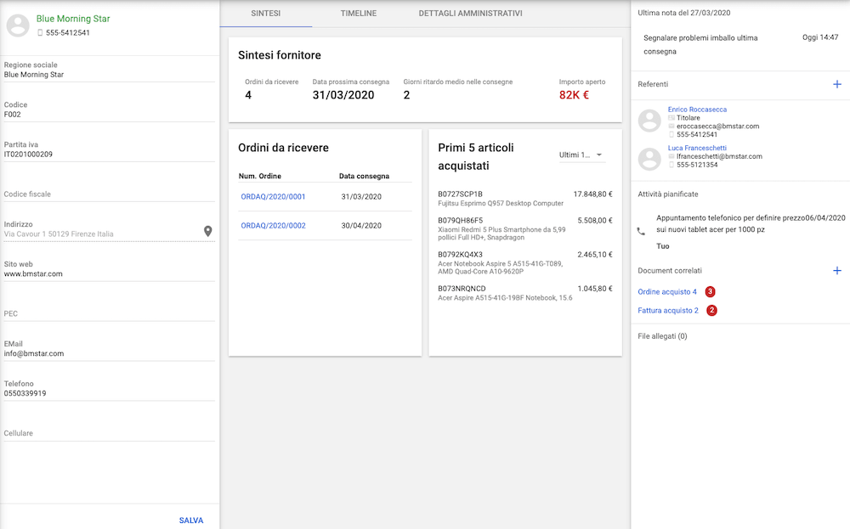Image resolution: width=850 pixels, height=529 pixels.
Task: Click email icon next to eroccasecca@bmstar.com
Action: [671, 127]
